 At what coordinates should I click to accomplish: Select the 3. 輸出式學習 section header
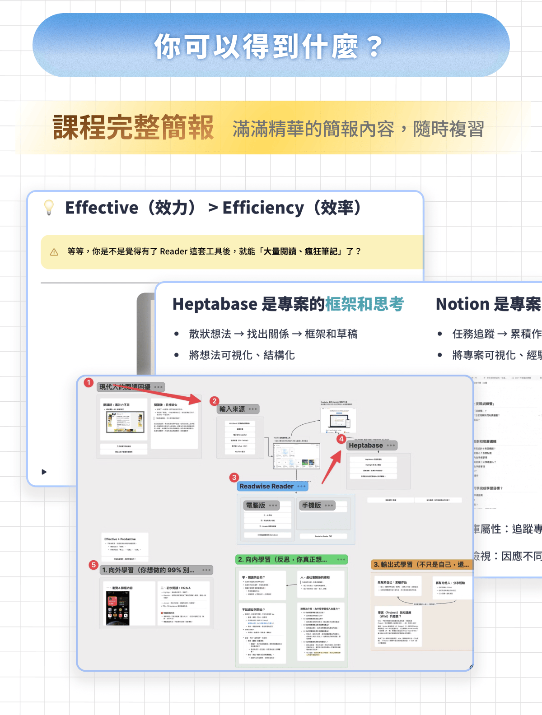(421, 564)
